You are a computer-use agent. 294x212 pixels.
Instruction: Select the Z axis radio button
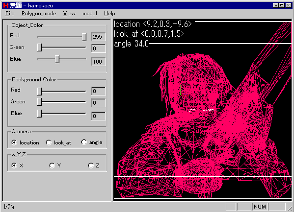[91, 165]
